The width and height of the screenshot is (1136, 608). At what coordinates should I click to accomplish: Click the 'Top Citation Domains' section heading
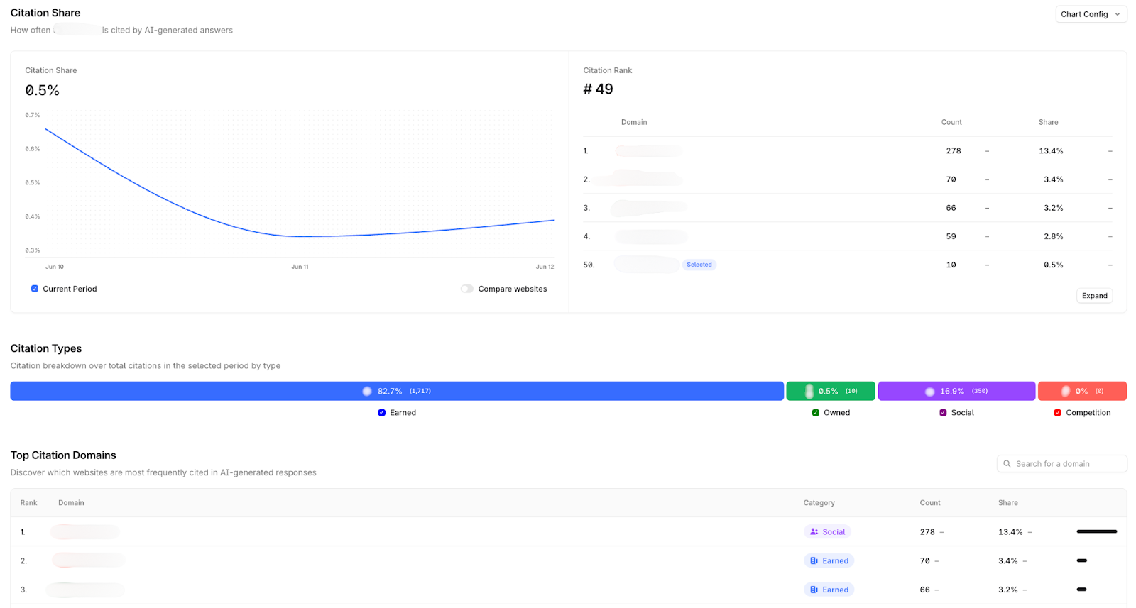pyautogui.click(x=63, y=455)
